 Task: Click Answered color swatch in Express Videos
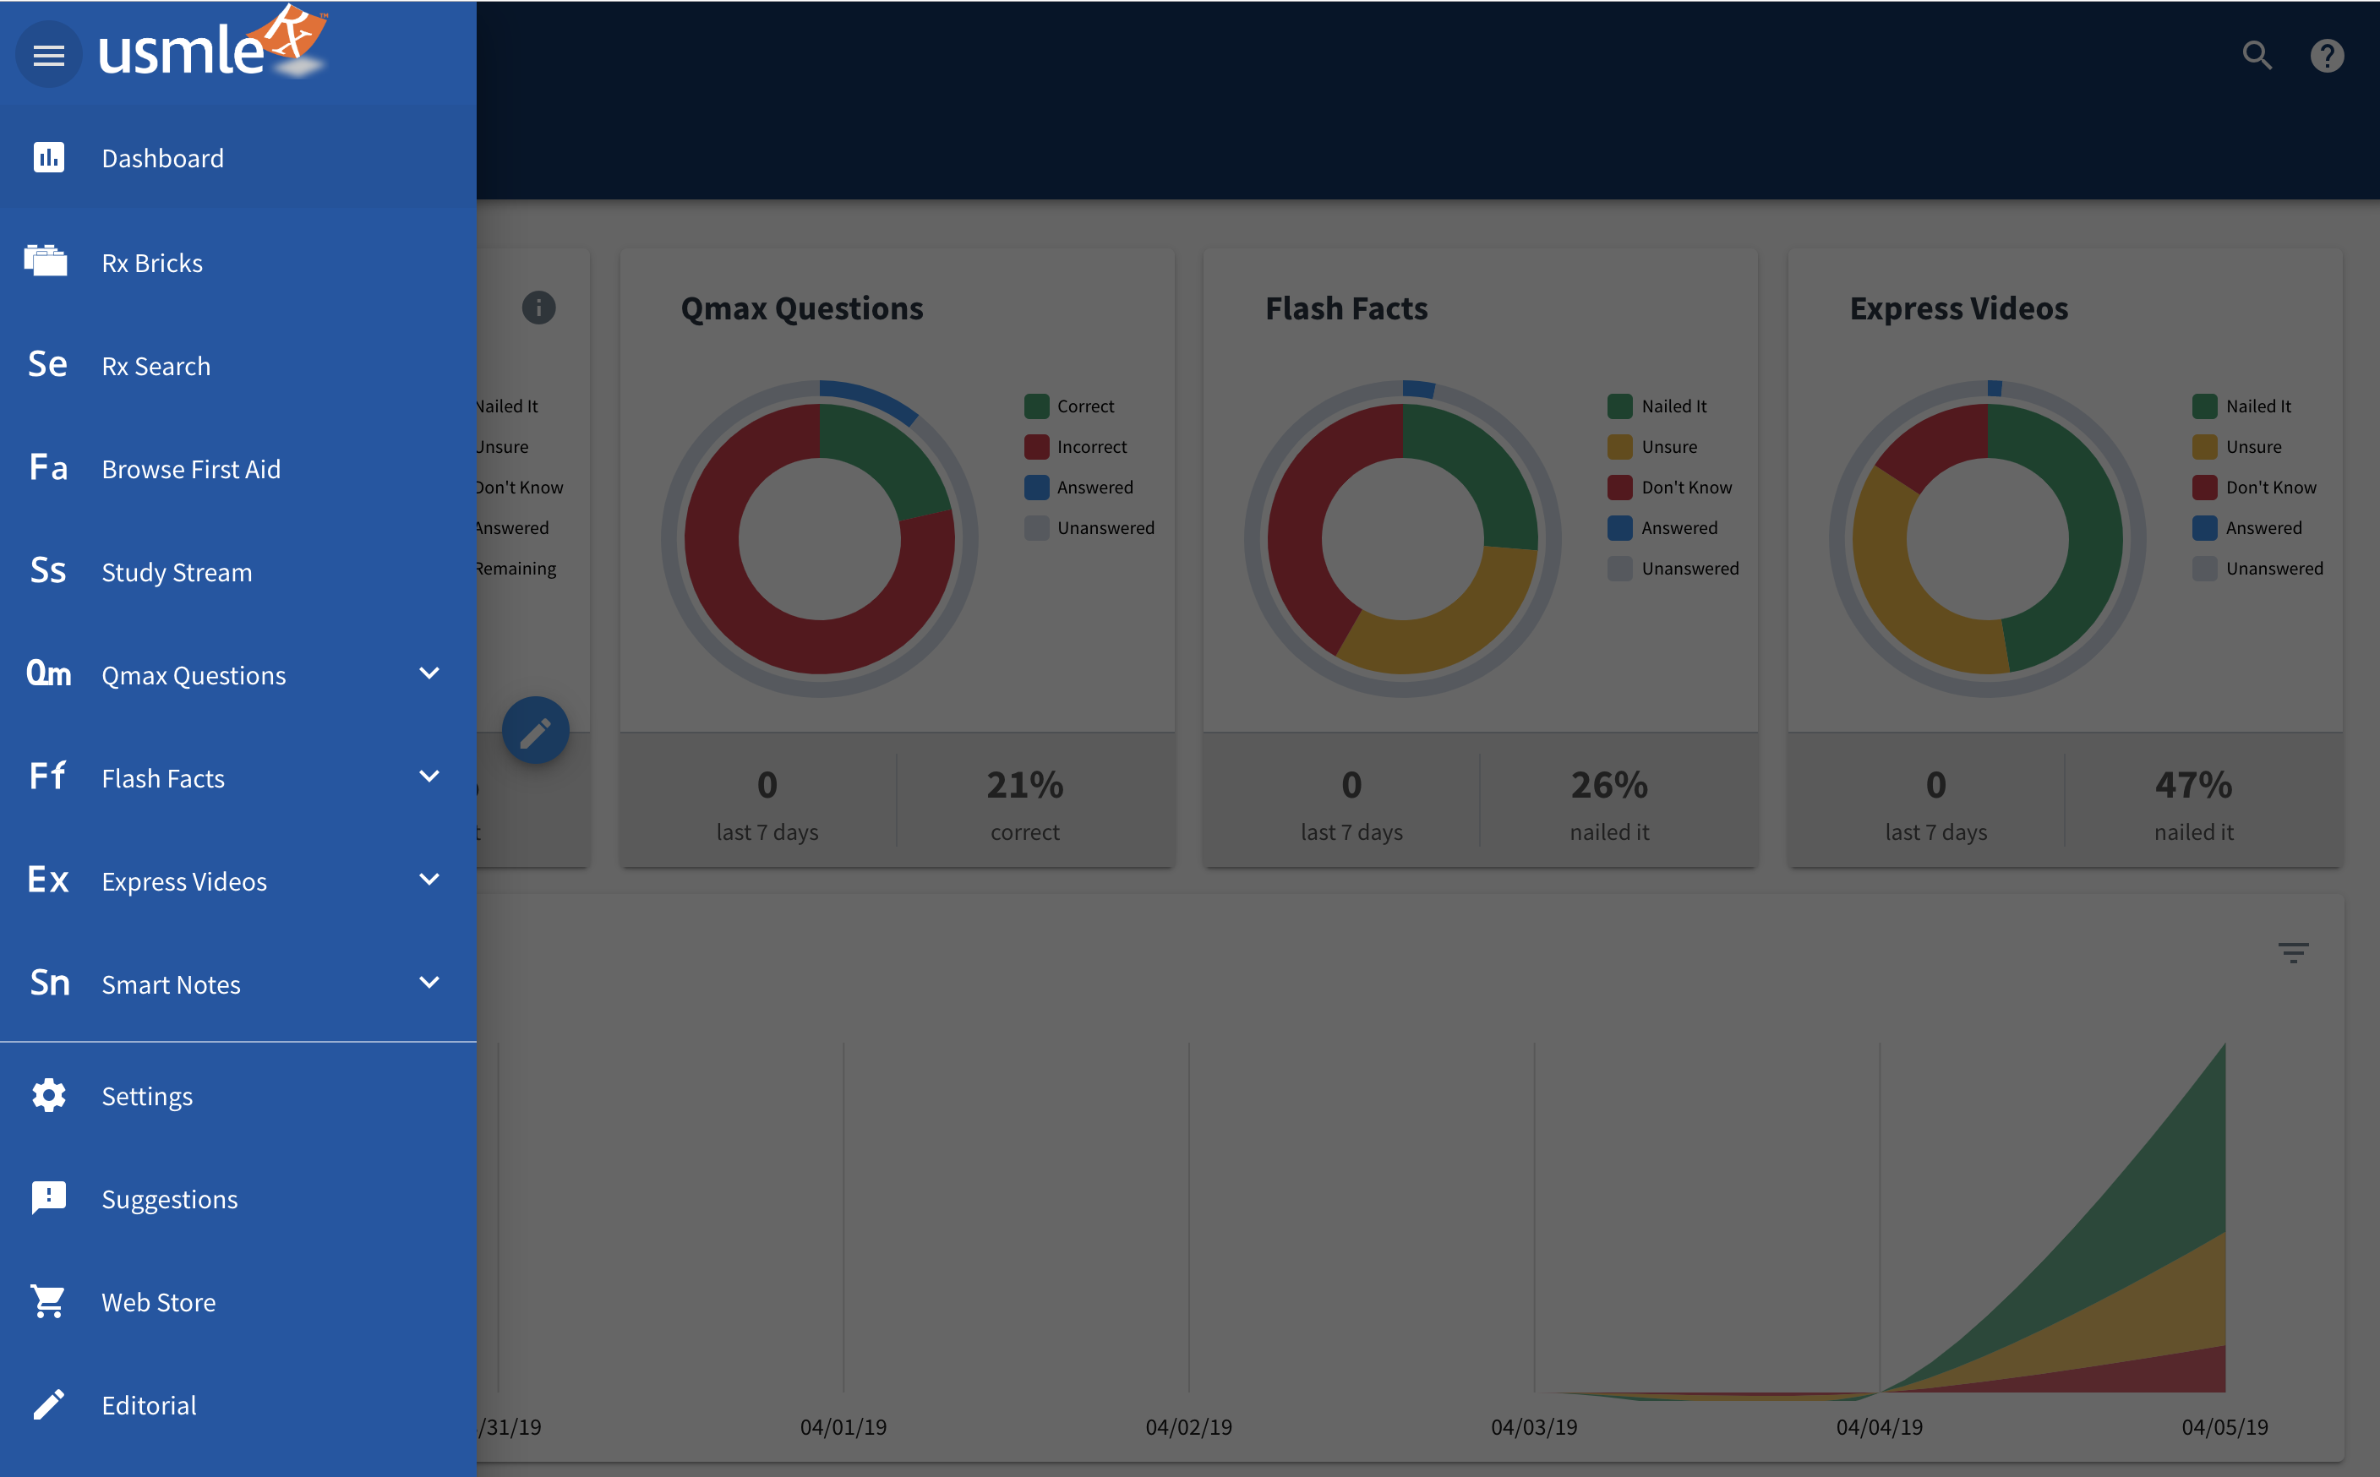pyautogui.click(x=2204, y=527)
